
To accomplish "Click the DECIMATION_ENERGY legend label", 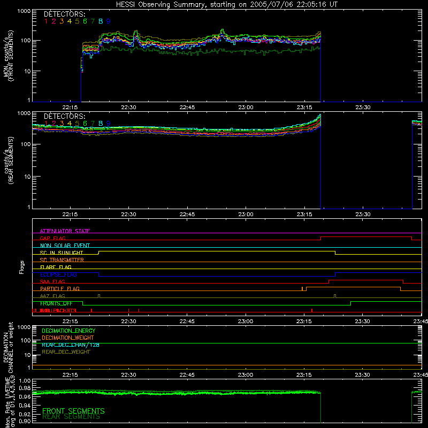I will (x=68, y=331).
